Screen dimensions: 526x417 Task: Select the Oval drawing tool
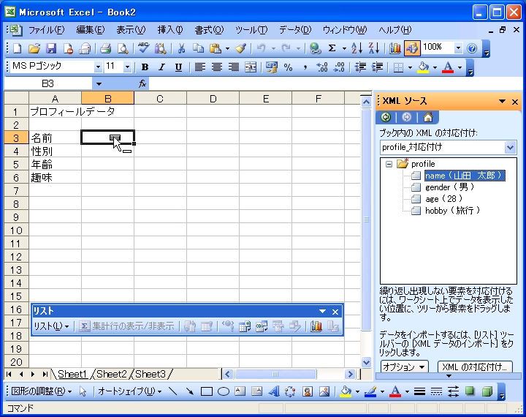coord(224,391)
